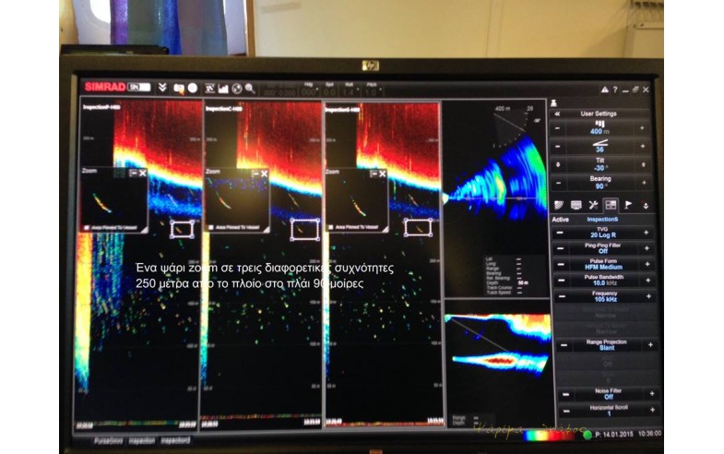Decrease gain value 36 with minus
Image resolution: width=724 pixels, height=454 pixels.
(x=558, y=147)
